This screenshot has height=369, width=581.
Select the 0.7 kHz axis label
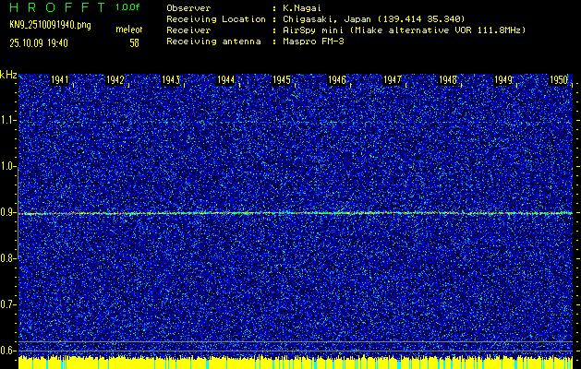click(x=9, y=304)
